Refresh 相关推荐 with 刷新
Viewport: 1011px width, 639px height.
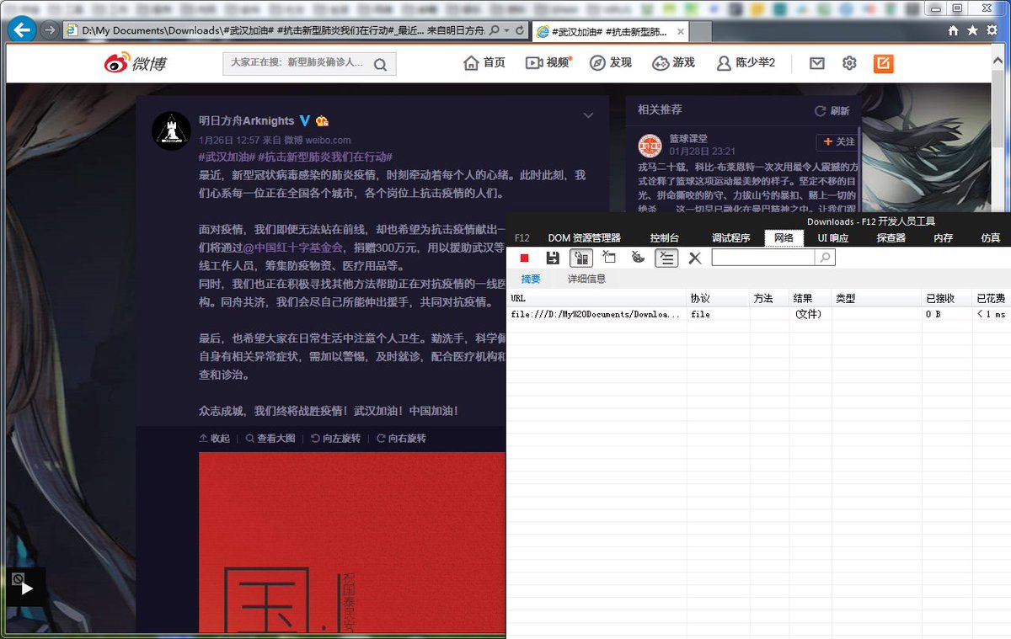[x=832, y=110]
